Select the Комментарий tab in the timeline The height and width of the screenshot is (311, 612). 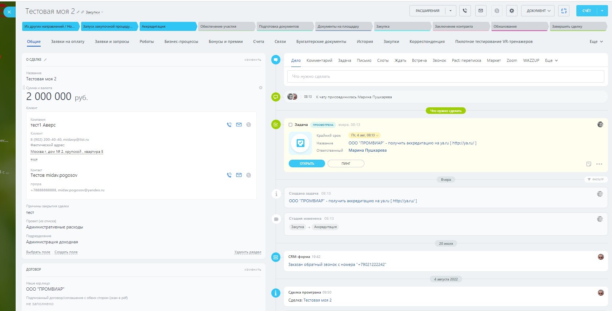(x=319, y=60)
